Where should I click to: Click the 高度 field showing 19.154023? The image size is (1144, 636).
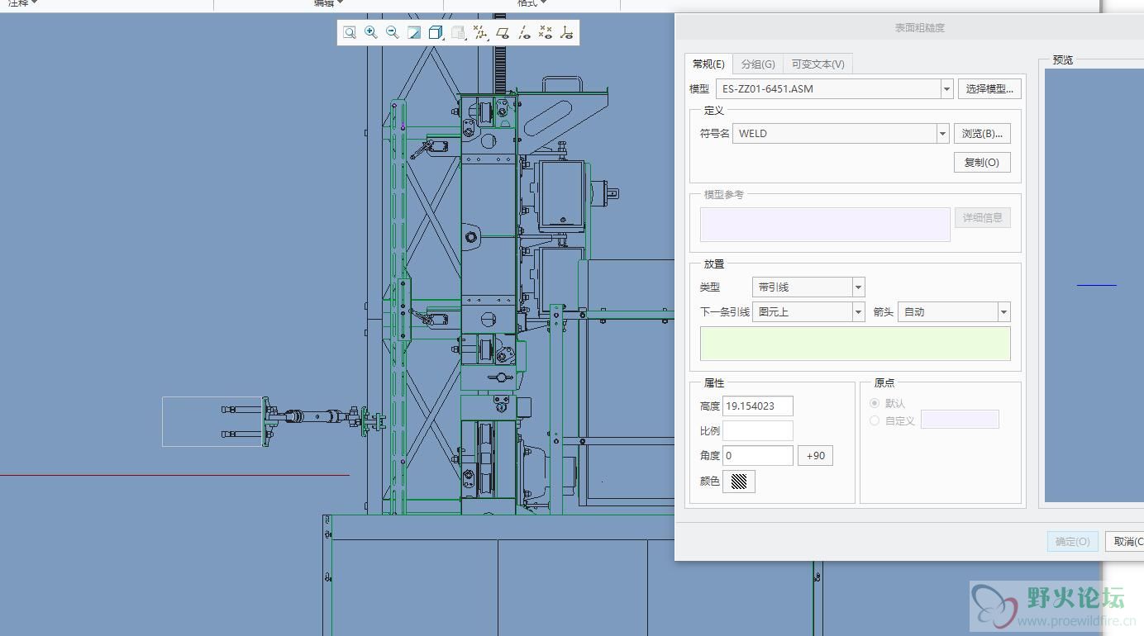[x=758, y=406]
